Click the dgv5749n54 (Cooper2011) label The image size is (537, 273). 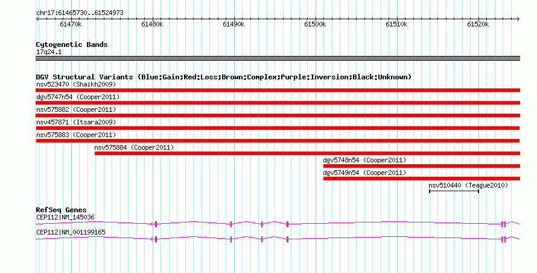(x=364, y=173)
